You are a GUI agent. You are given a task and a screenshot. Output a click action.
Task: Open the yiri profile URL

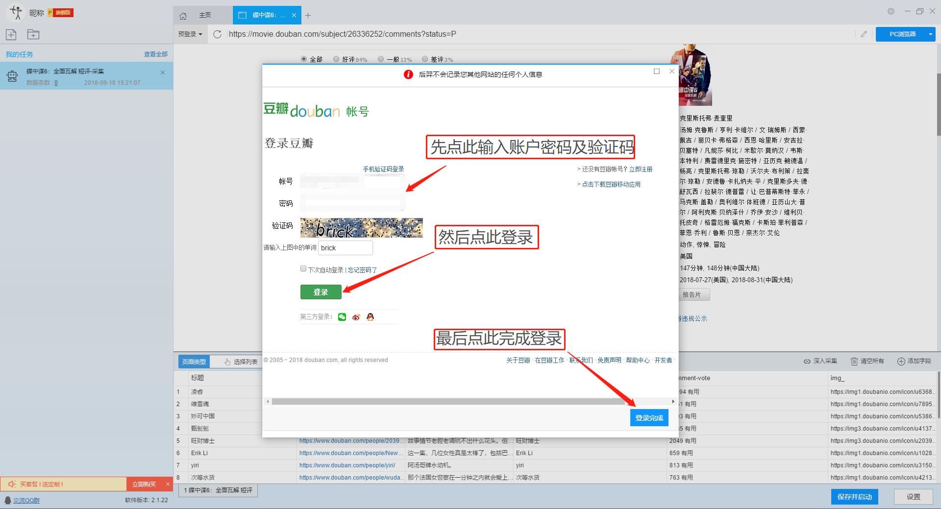click(347, 465)
